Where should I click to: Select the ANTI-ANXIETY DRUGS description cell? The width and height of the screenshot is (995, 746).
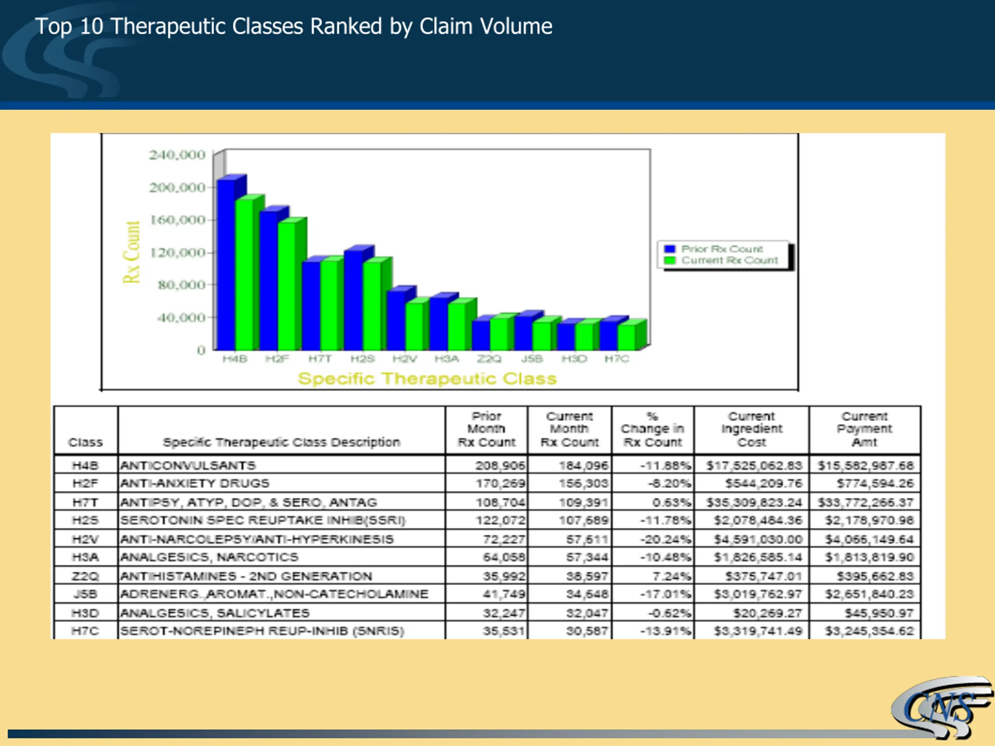point(281,483)
